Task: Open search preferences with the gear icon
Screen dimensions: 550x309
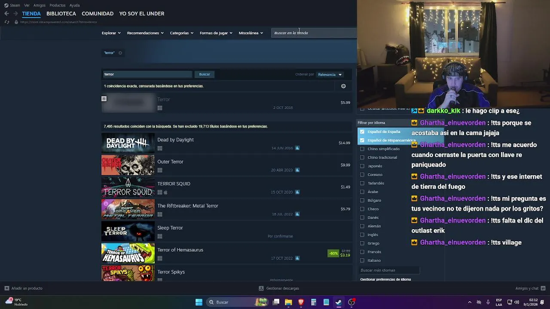Action: tap(343, 86)
